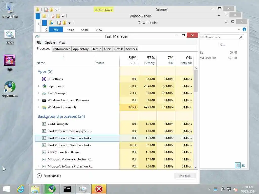
Task: Expand the Supermium process group
Action: (x=38, y=86)
